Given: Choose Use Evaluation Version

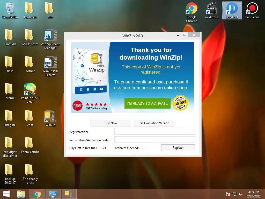Looking at the screenshot, I should coord(154,123).
